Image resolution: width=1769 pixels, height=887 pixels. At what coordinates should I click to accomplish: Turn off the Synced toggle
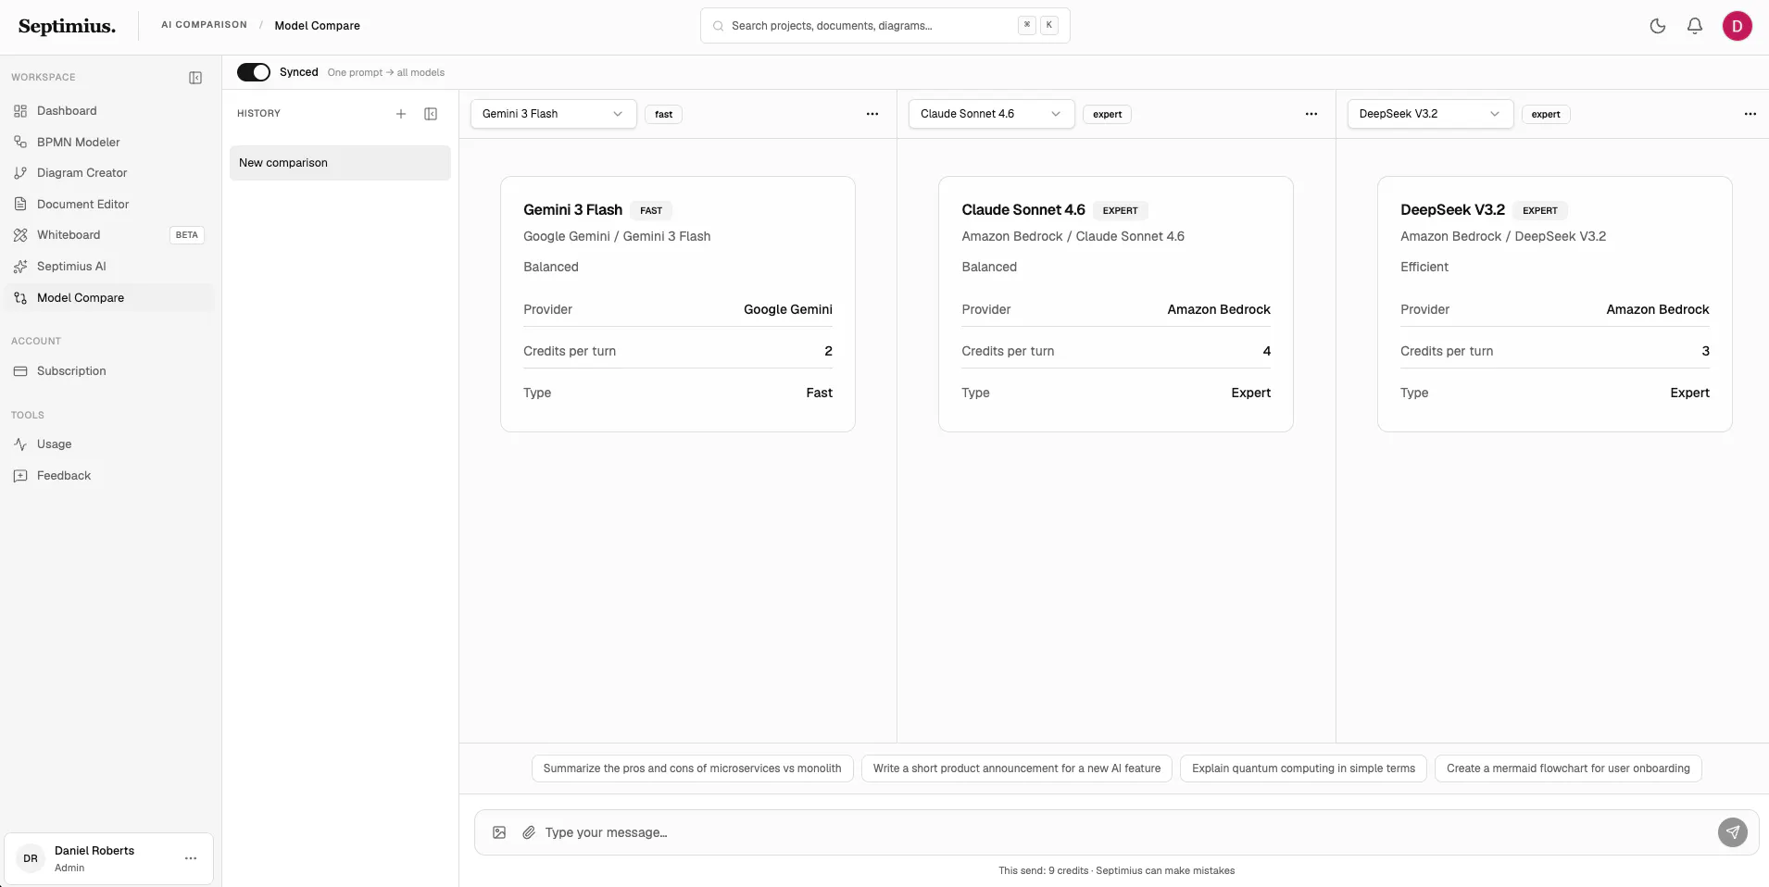(254, 72)
